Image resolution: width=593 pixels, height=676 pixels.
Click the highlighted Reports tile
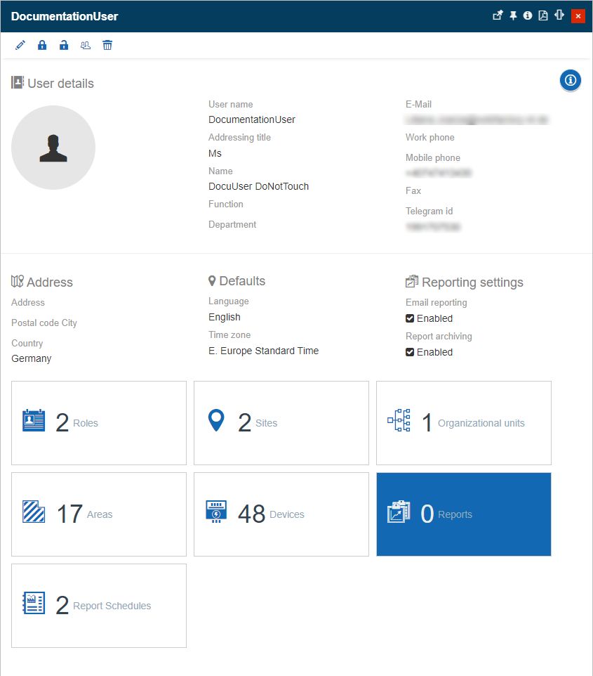coord(464,514)
